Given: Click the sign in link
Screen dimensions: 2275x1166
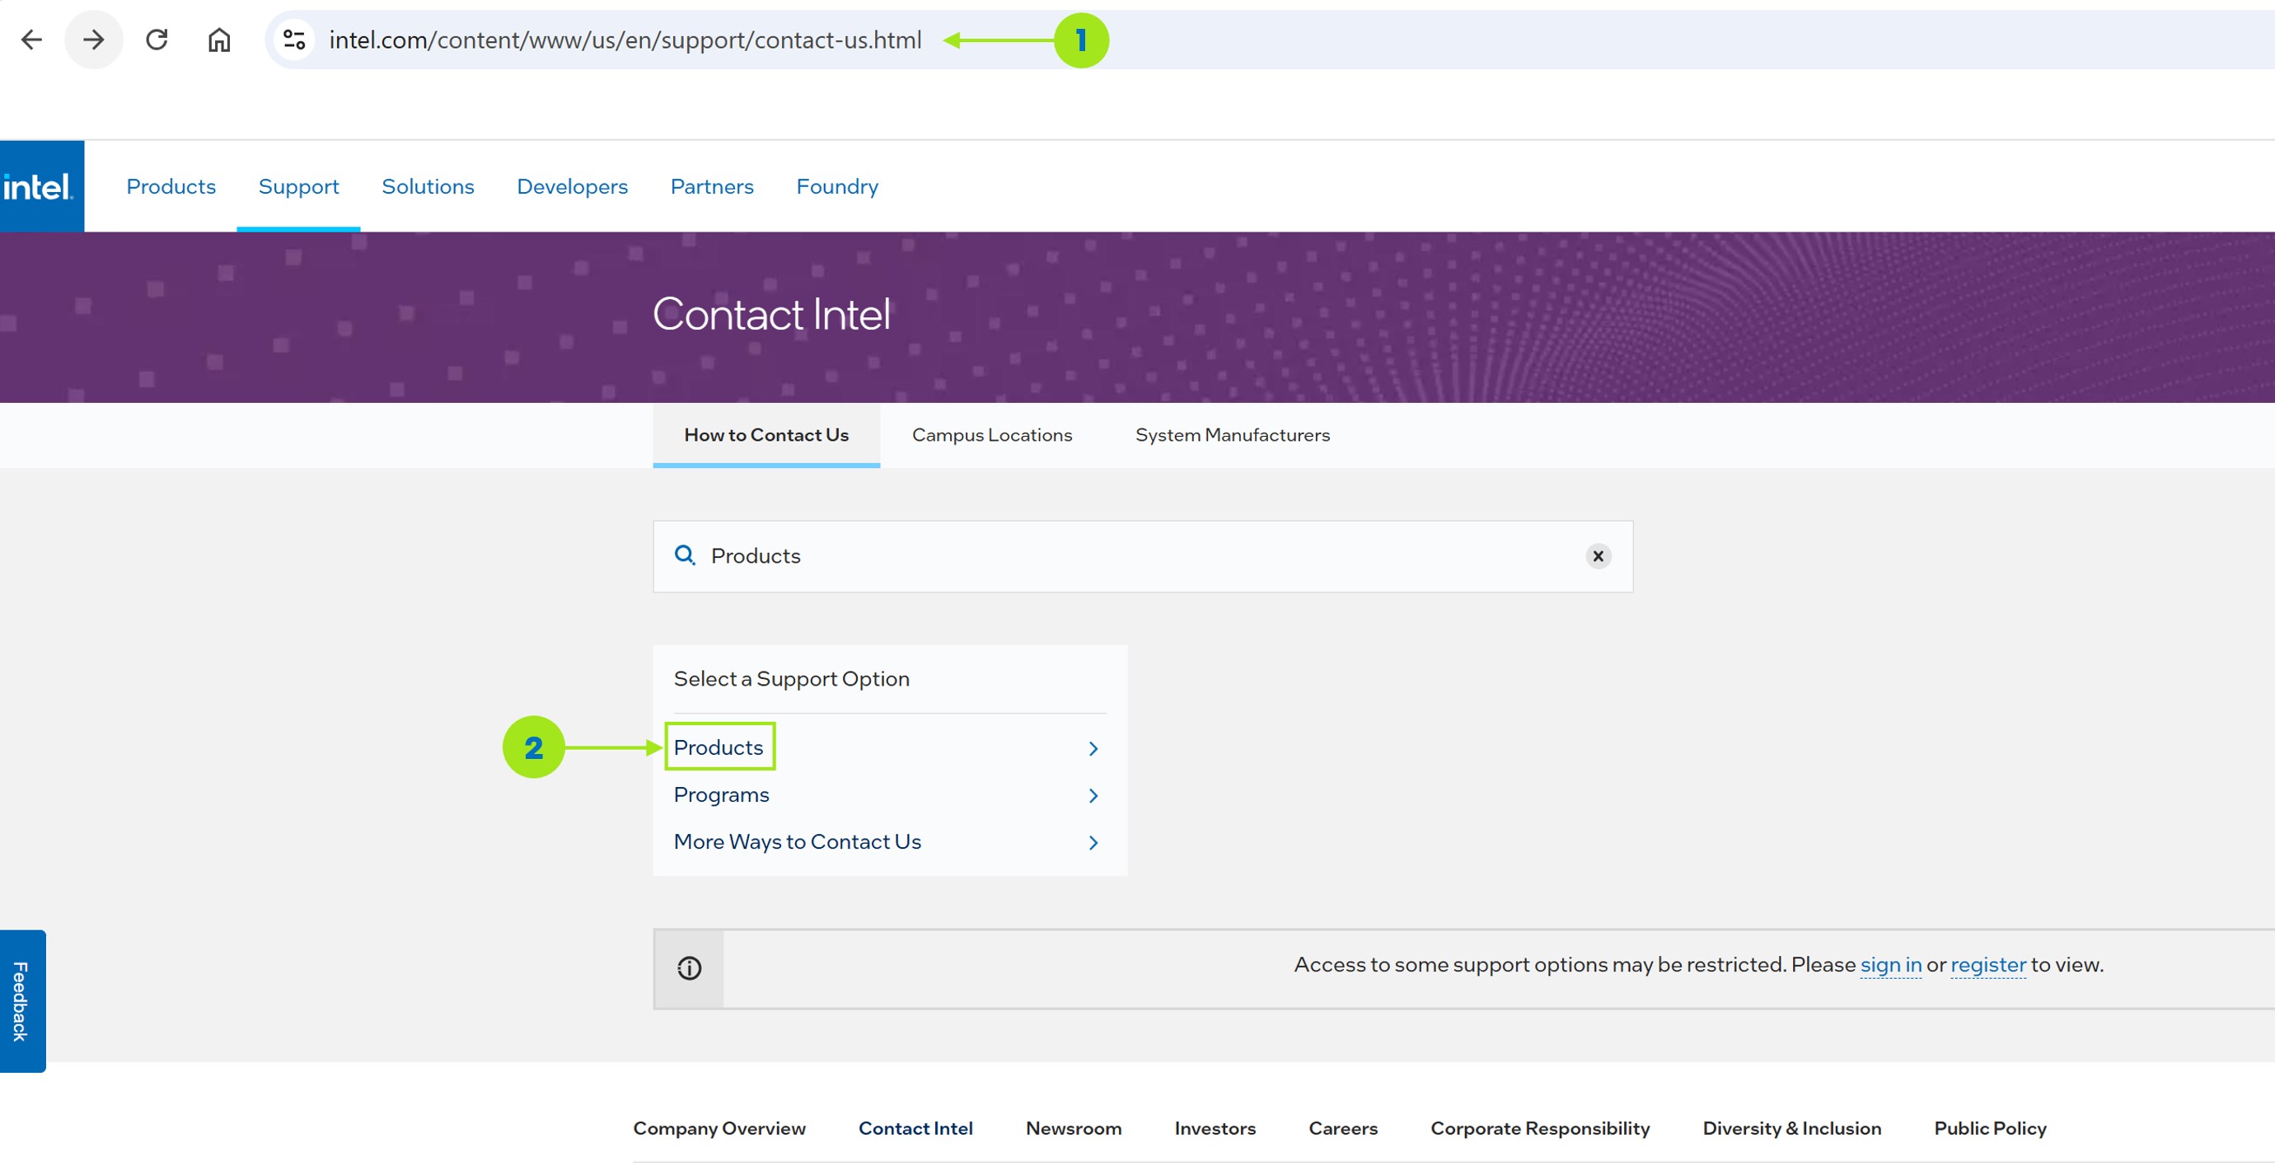Looking at the screenshot, I should coord(1891,964).
